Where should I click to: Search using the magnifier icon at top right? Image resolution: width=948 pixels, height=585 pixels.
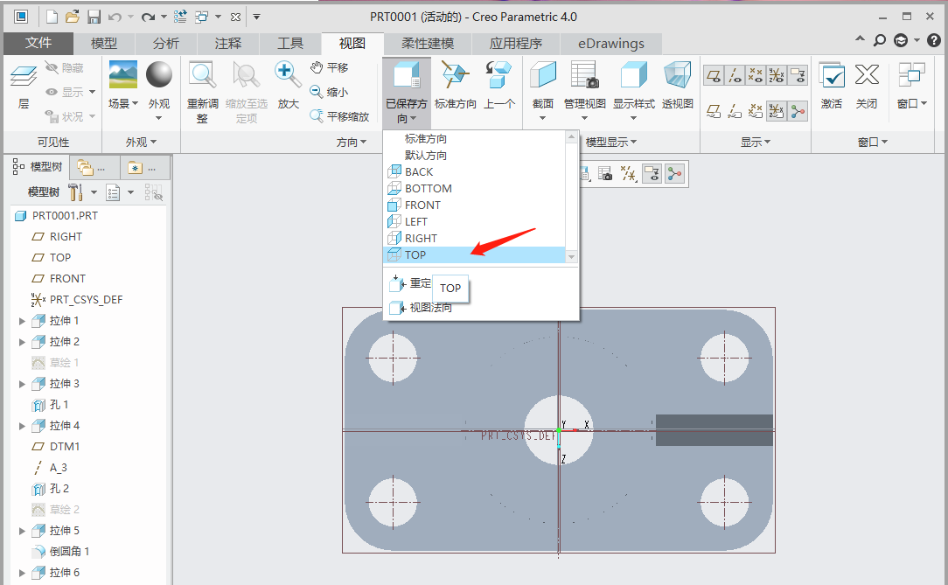point(880,40)
